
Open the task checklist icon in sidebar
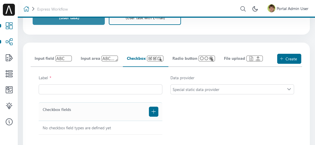point(9,58)
